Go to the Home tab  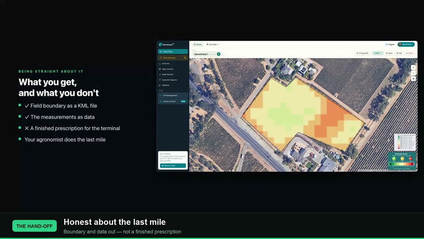click(198, 44)
